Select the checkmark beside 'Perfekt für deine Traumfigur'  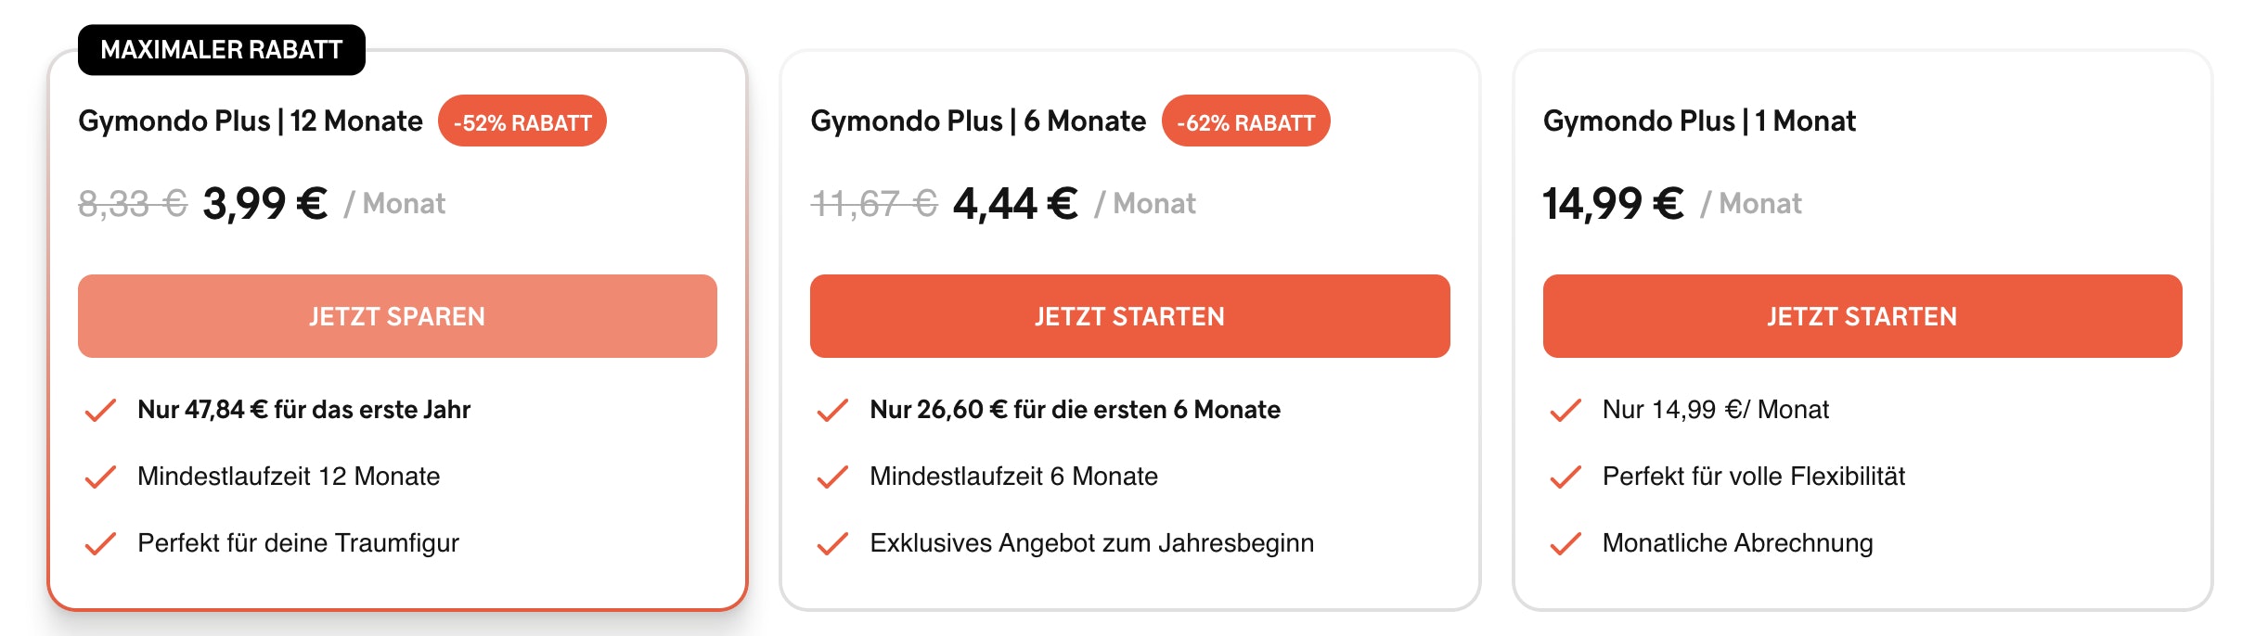(x=99, y=543)
